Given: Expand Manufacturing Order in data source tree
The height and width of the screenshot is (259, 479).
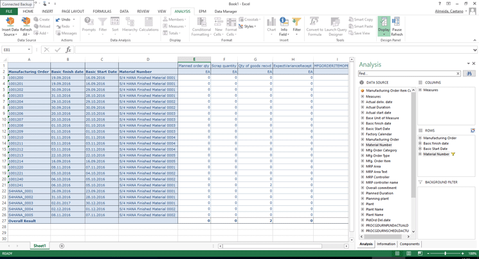Looking at the screenshot, I should tap(363, 140).
